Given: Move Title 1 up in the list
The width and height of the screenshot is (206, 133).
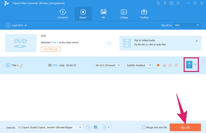Looking at the screenshot, I should coord(203,63).
